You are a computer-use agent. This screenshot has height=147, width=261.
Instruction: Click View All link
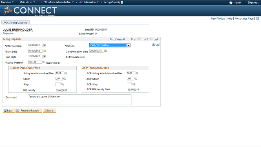pos(121,39)
